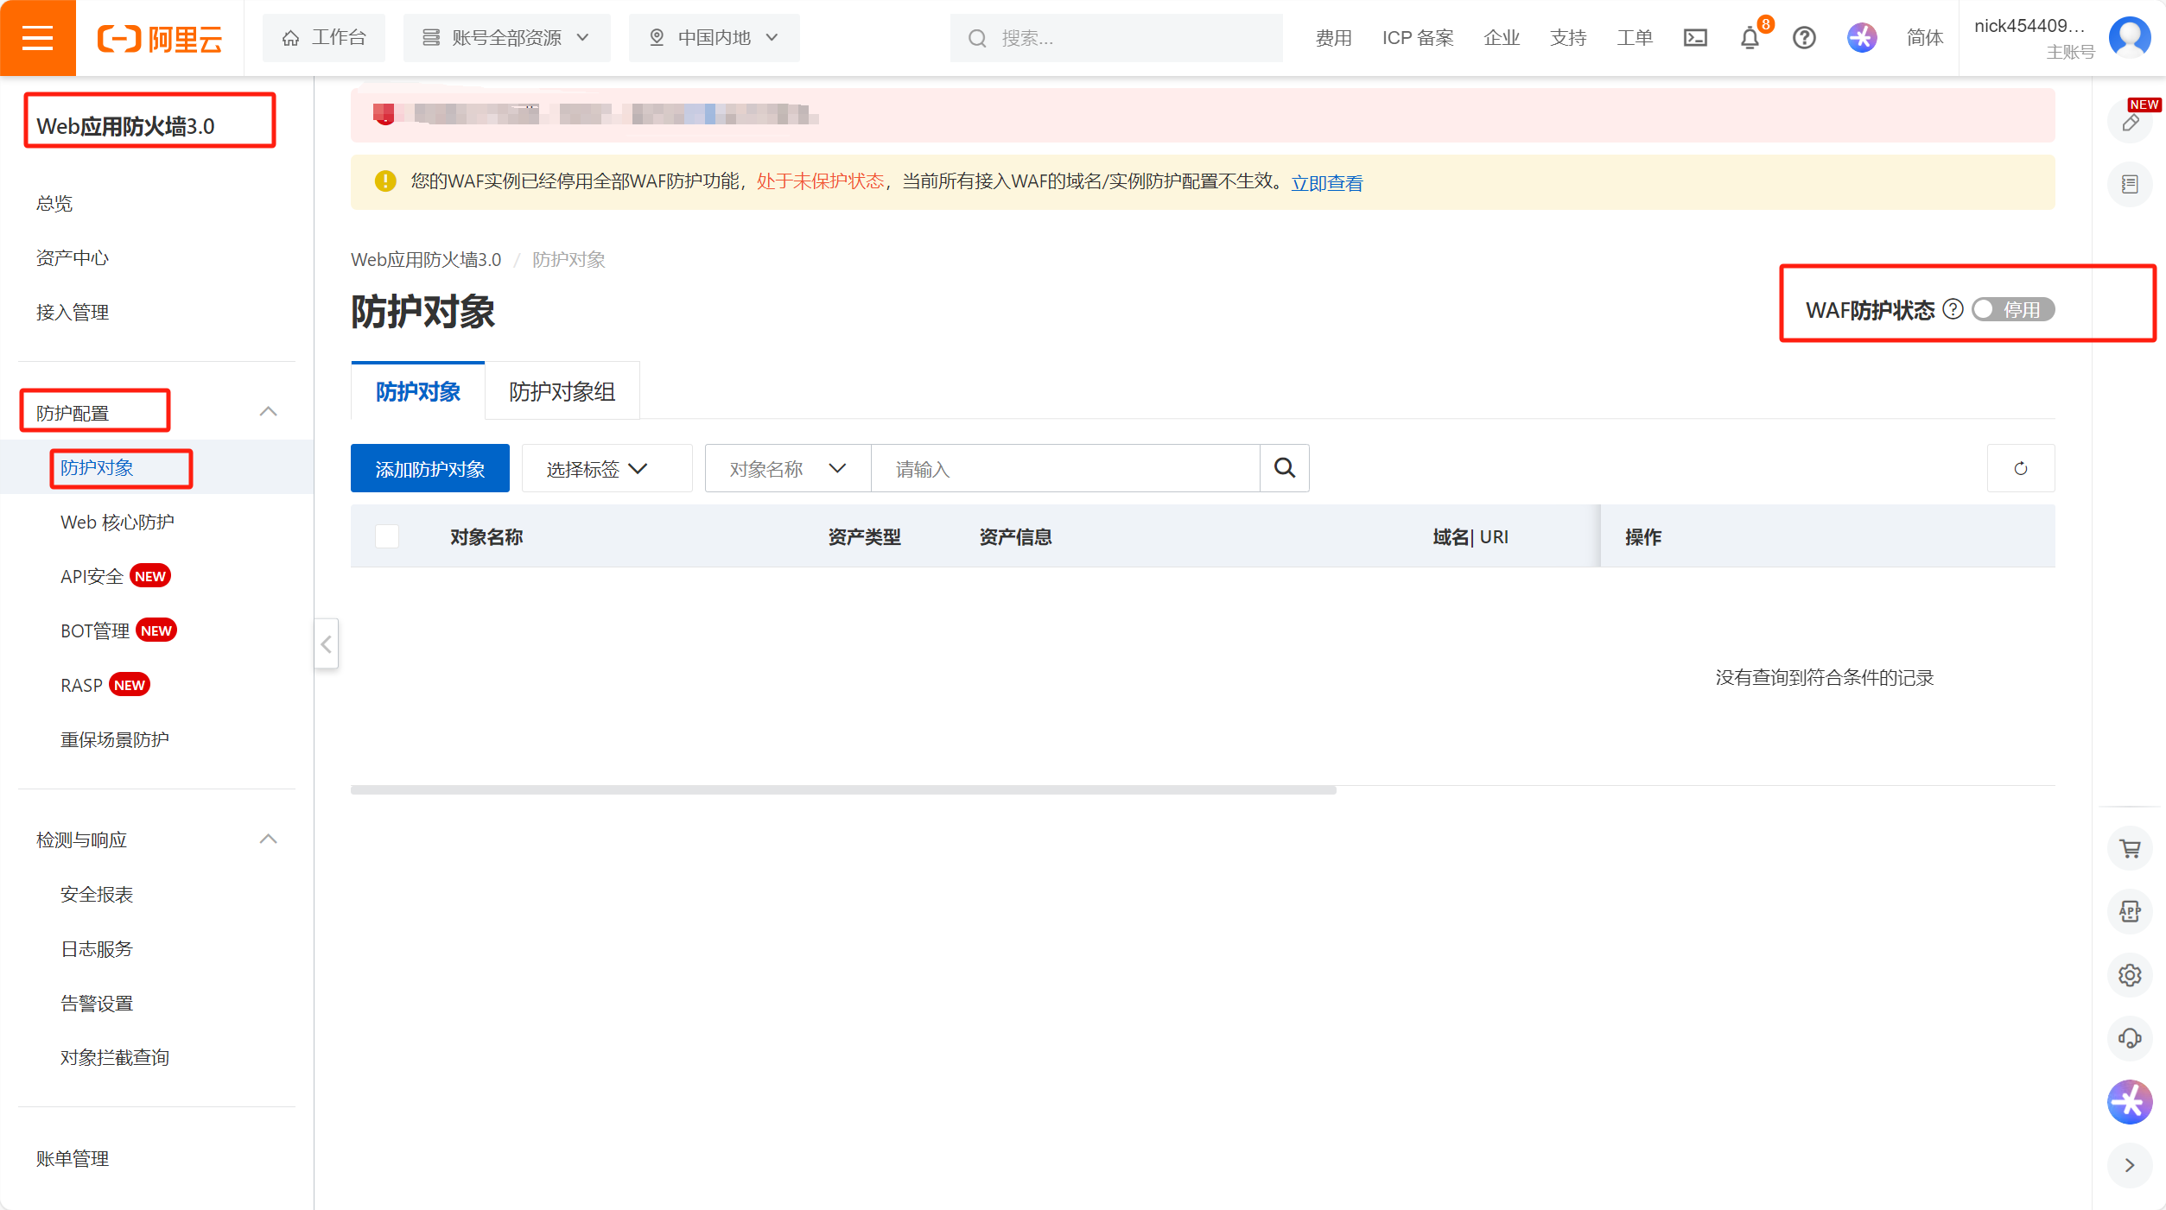The image size is (2166, 1210).
Task: Click the 添加防护对象 button
Action: point(429,468)
